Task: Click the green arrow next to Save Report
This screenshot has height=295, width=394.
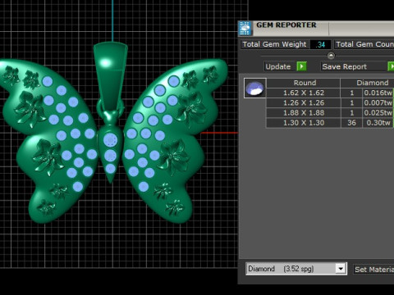Action: click(391, 66)
